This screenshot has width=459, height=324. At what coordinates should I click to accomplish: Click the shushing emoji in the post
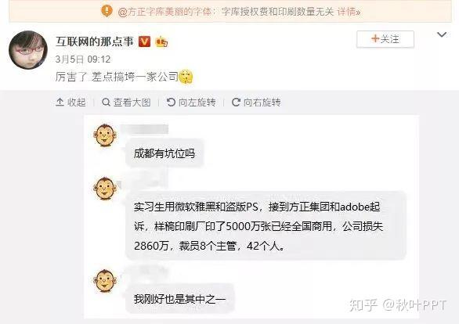point(186,77)
